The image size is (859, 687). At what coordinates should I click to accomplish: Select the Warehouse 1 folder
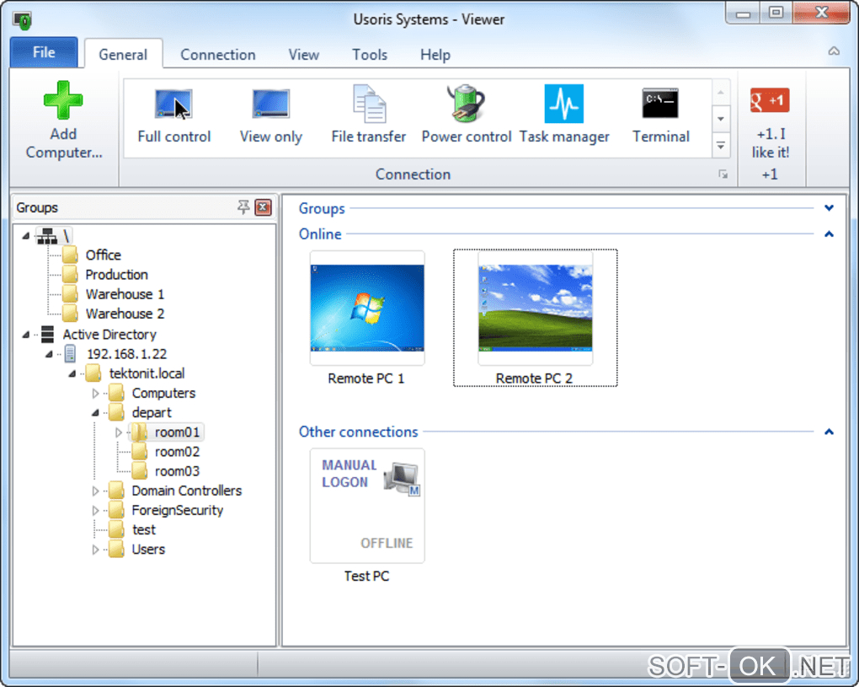pyautogui.click(x=113, y=294)
